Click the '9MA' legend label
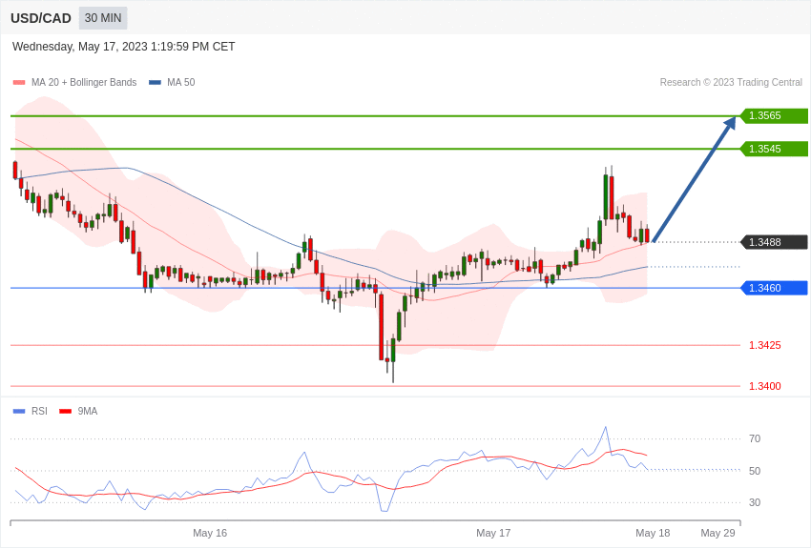This screenshot has width=811, height=549. [88, 411]
